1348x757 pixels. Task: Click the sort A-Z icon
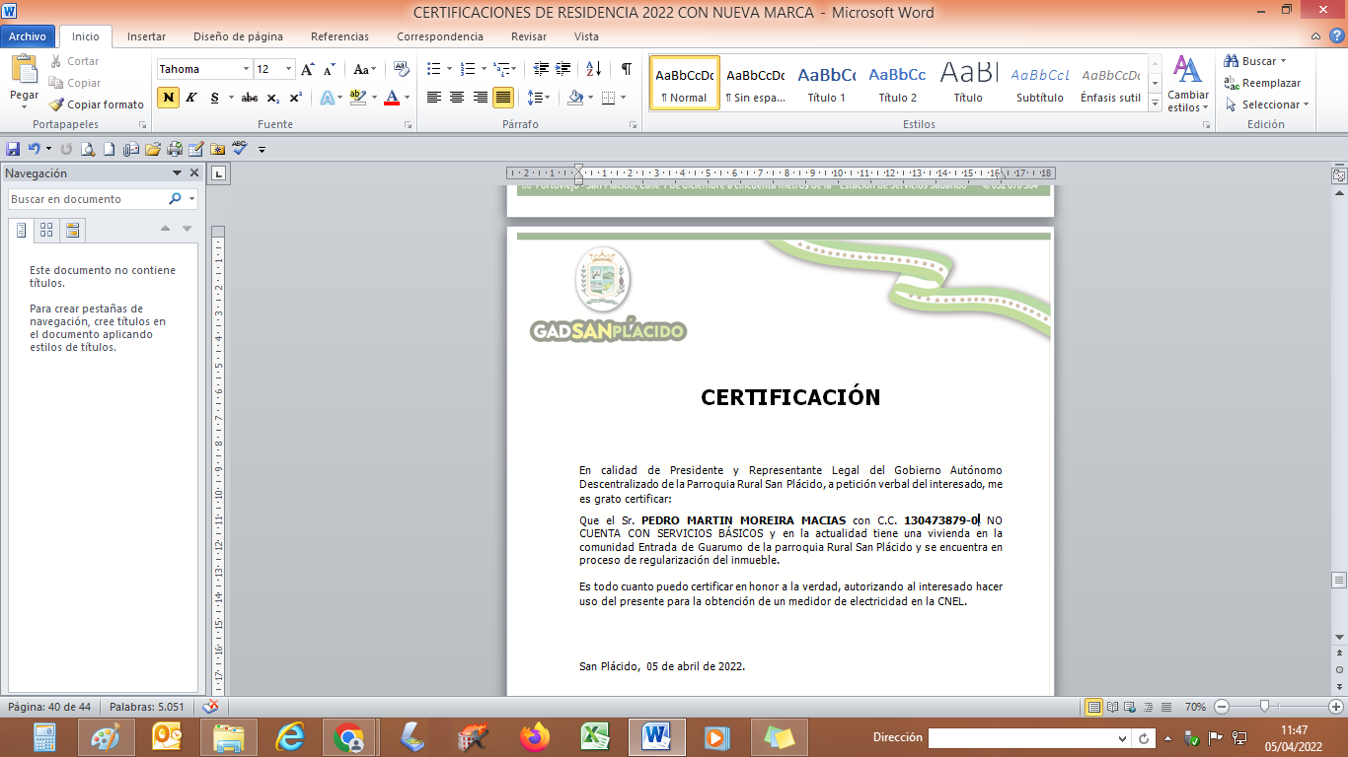click(x=593, y=69)
